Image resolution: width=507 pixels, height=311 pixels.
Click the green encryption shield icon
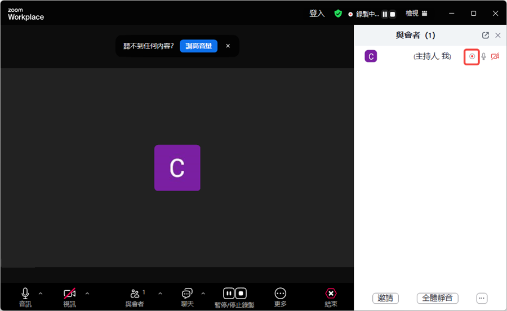(x=338, y=14)
